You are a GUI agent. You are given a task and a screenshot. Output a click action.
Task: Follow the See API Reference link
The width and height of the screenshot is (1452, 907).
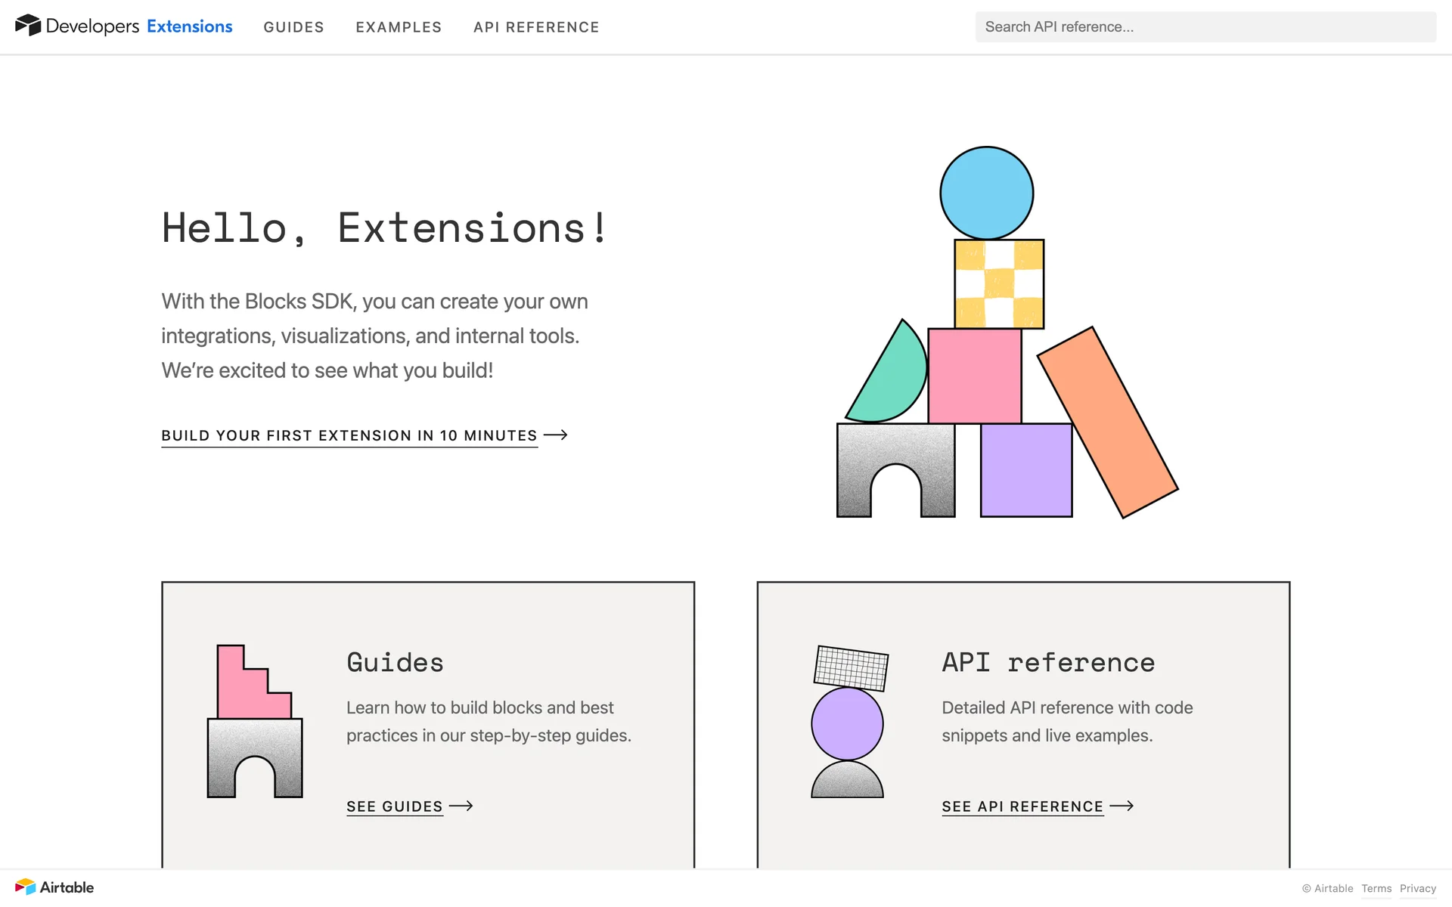(x=1022, y=806)
